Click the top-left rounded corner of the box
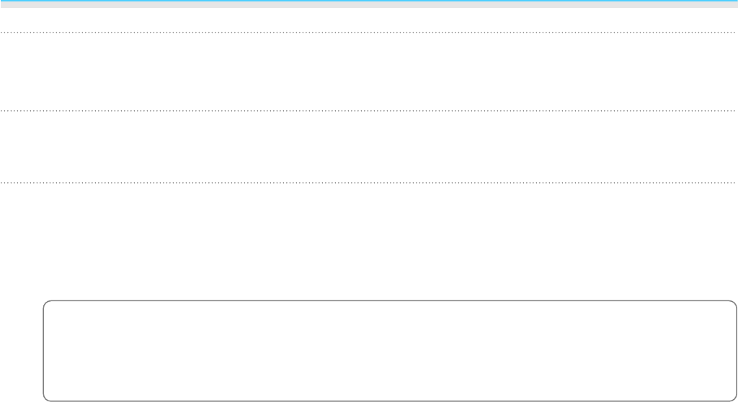 [x=45, y=303]
